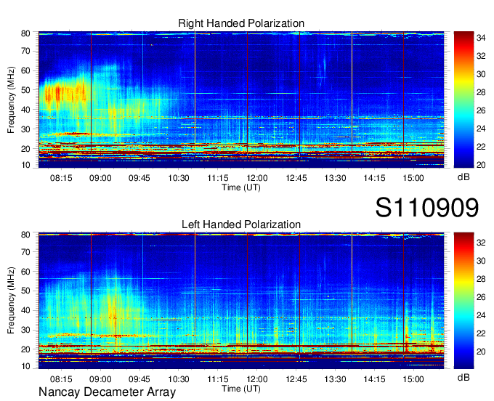Click the 70 frequency tick of Left Handed plot
494x401 pixels.
pos(25,252)
